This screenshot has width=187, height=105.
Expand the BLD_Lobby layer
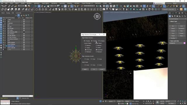tap(3, 30)
